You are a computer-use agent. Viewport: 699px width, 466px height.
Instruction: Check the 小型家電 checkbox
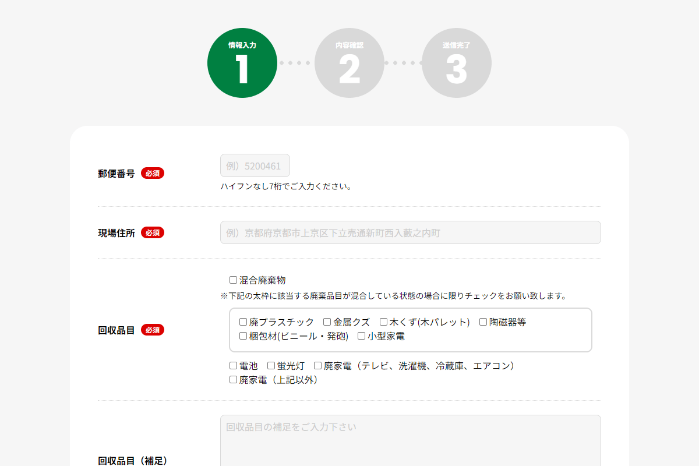(x=362, y=336)
